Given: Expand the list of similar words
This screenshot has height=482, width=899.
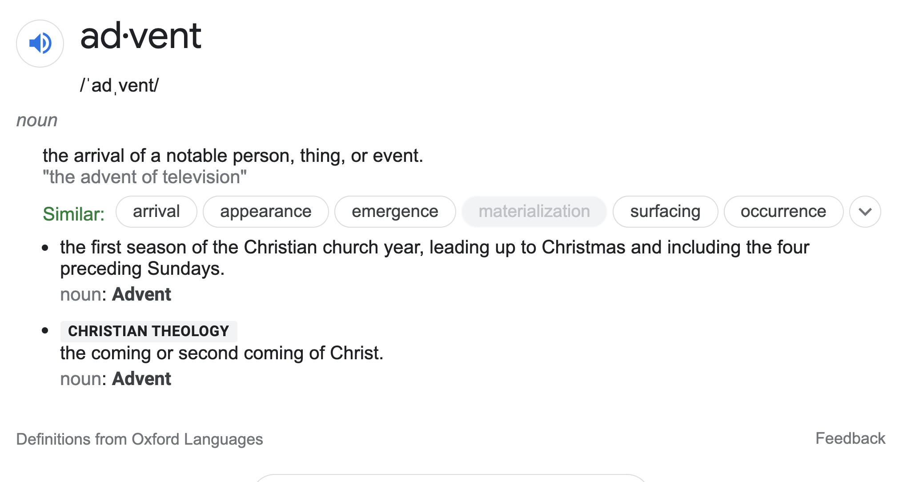Looking at the screenshot, I should tap(865, 212).
